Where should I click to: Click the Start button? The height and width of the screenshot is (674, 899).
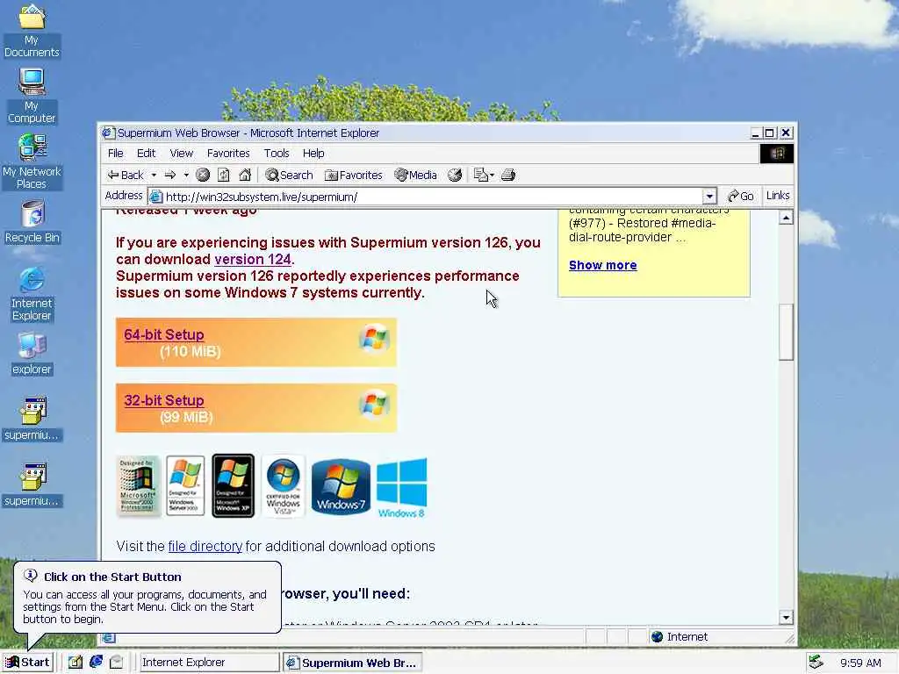tap(27, 663)
